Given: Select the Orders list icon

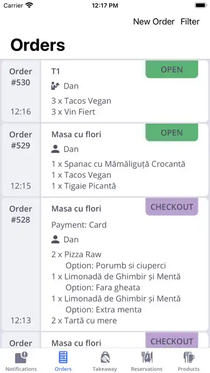Looking at the screenshot, I should [63, 357].
